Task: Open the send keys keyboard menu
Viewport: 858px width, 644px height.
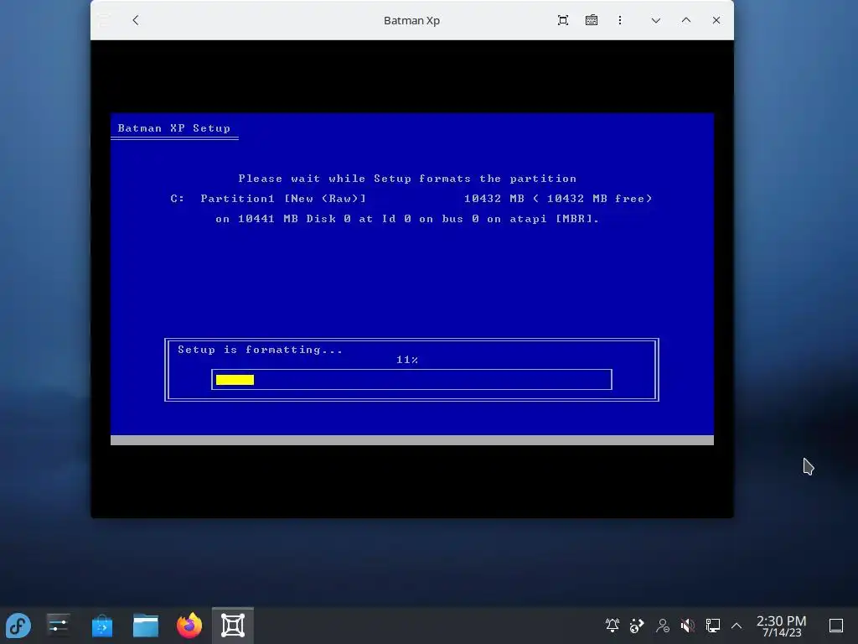Action: click(591, 20)
